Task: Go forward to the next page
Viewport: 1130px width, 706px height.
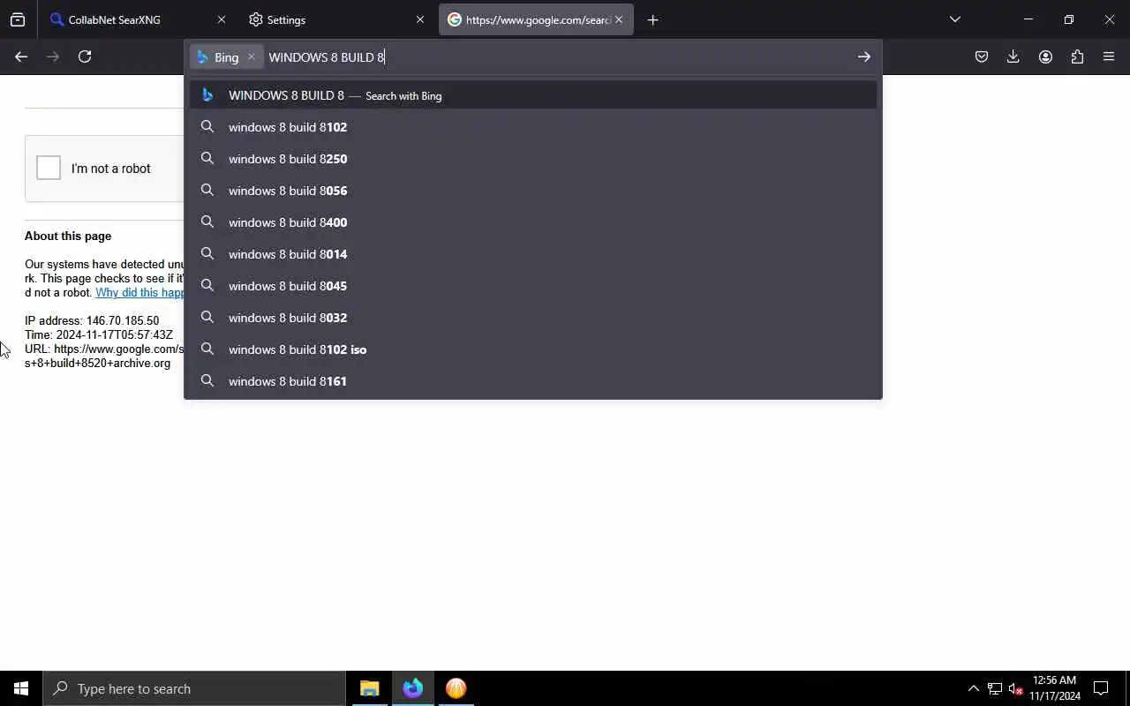Action: click(53, 56)
